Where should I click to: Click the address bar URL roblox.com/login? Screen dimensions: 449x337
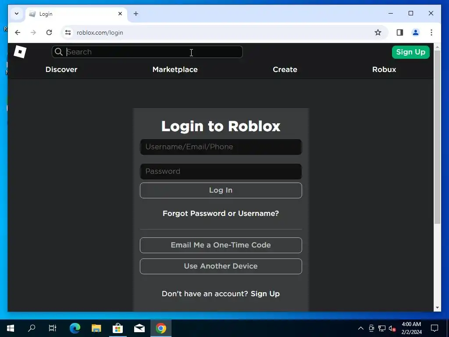[100, 32]
